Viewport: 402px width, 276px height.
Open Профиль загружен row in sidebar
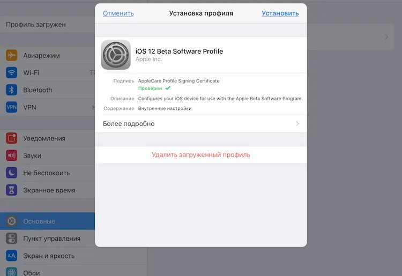click(47, 25)
